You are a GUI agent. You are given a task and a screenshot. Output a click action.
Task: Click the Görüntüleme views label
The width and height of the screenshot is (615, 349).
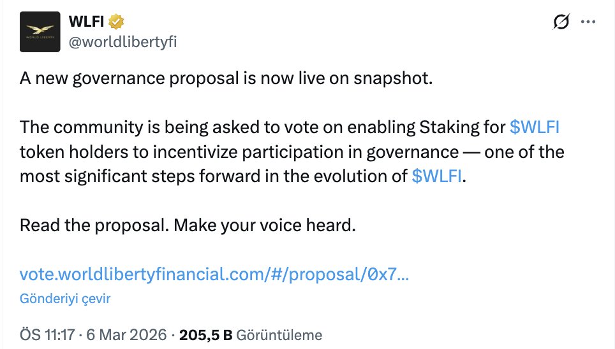coord(279,334)
